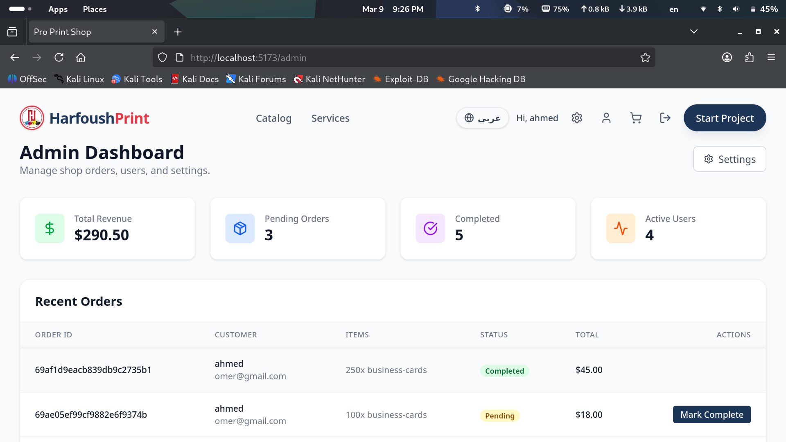The height and width of the screenshot is (442, 786).
Task: Click the Active Users pulse icon
Action: point(621,228)
